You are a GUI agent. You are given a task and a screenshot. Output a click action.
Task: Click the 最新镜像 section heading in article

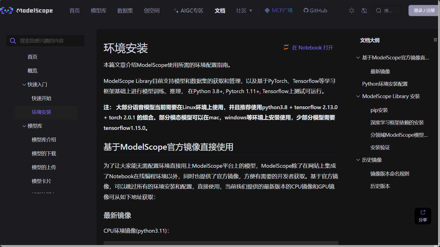(x=117, y=216)
